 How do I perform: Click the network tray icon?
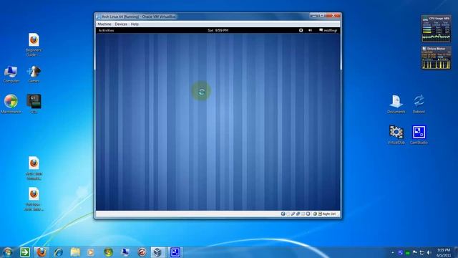(422, 252)
